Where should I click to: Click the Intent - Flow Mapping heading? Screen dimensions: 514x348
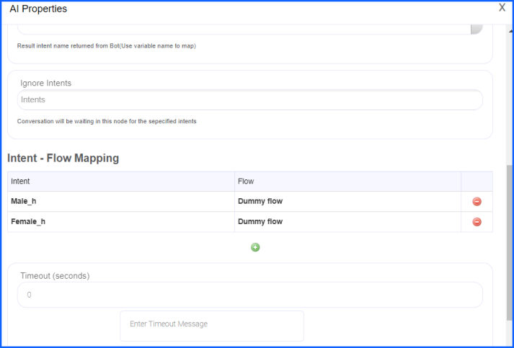point(63,158)
